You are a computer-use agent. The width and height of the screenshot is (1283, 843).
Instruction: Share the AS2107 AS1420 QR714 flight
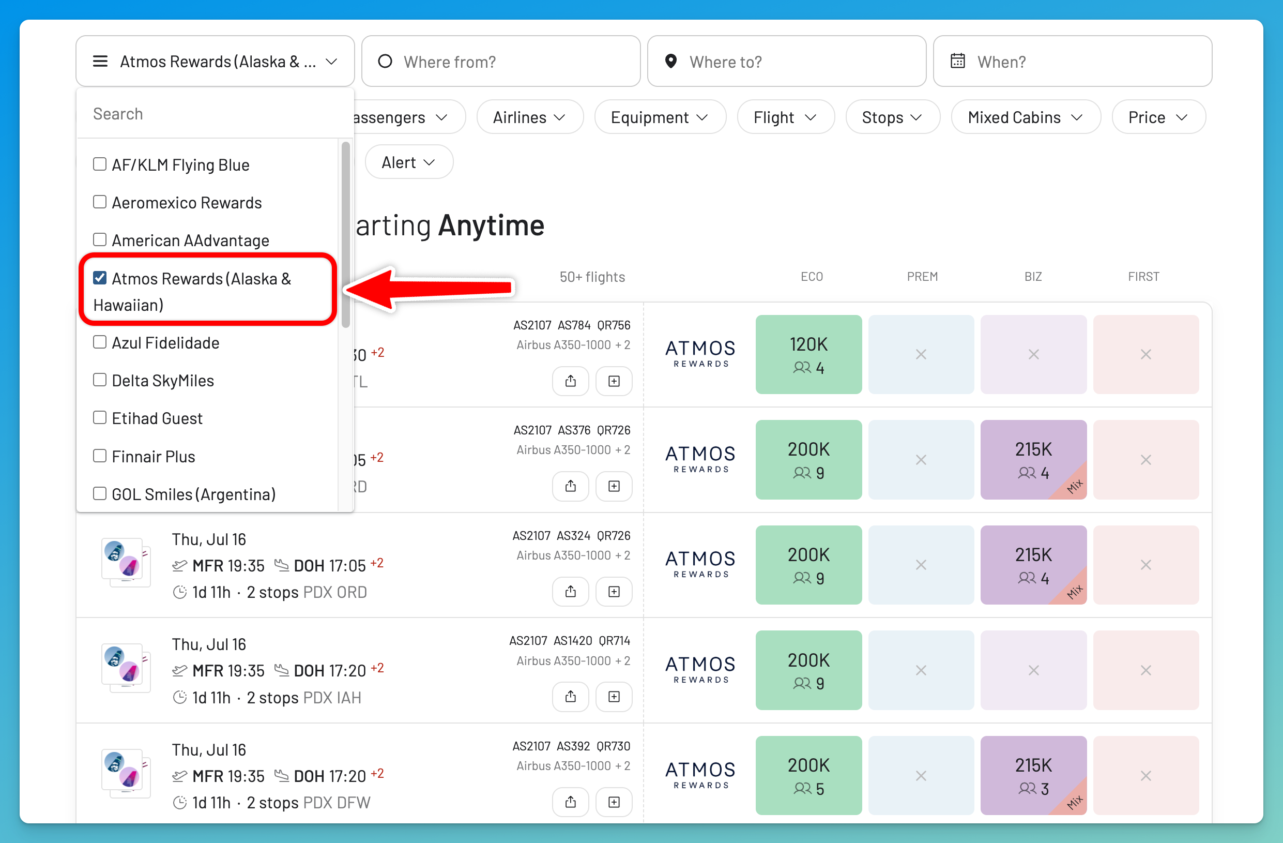[x=570, y=697]
